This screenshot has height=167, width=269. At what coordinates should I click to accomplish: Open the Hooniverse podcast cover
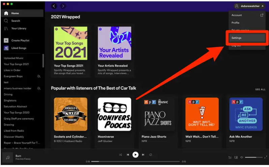(x=114, y=114)
